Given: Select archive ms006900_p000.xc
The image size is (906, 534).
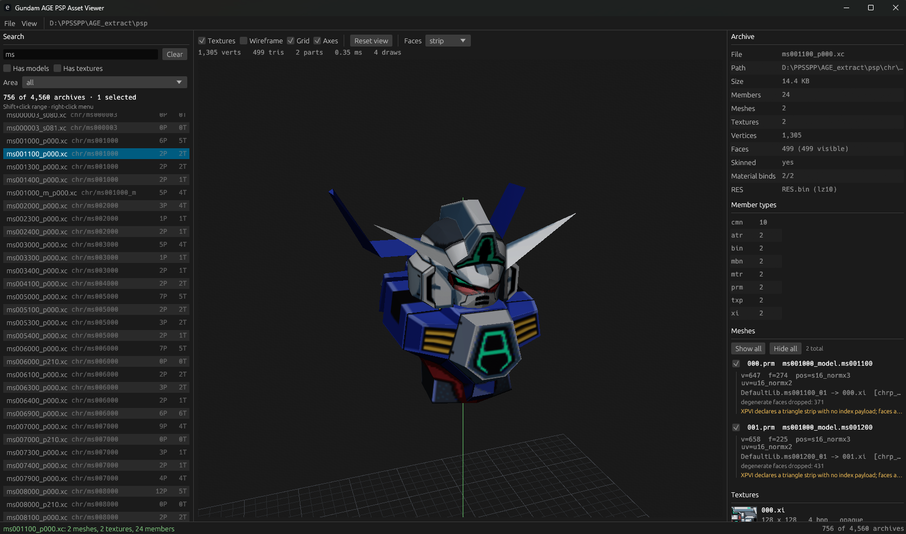Looking at the screenshot, I should coord(96,413).
